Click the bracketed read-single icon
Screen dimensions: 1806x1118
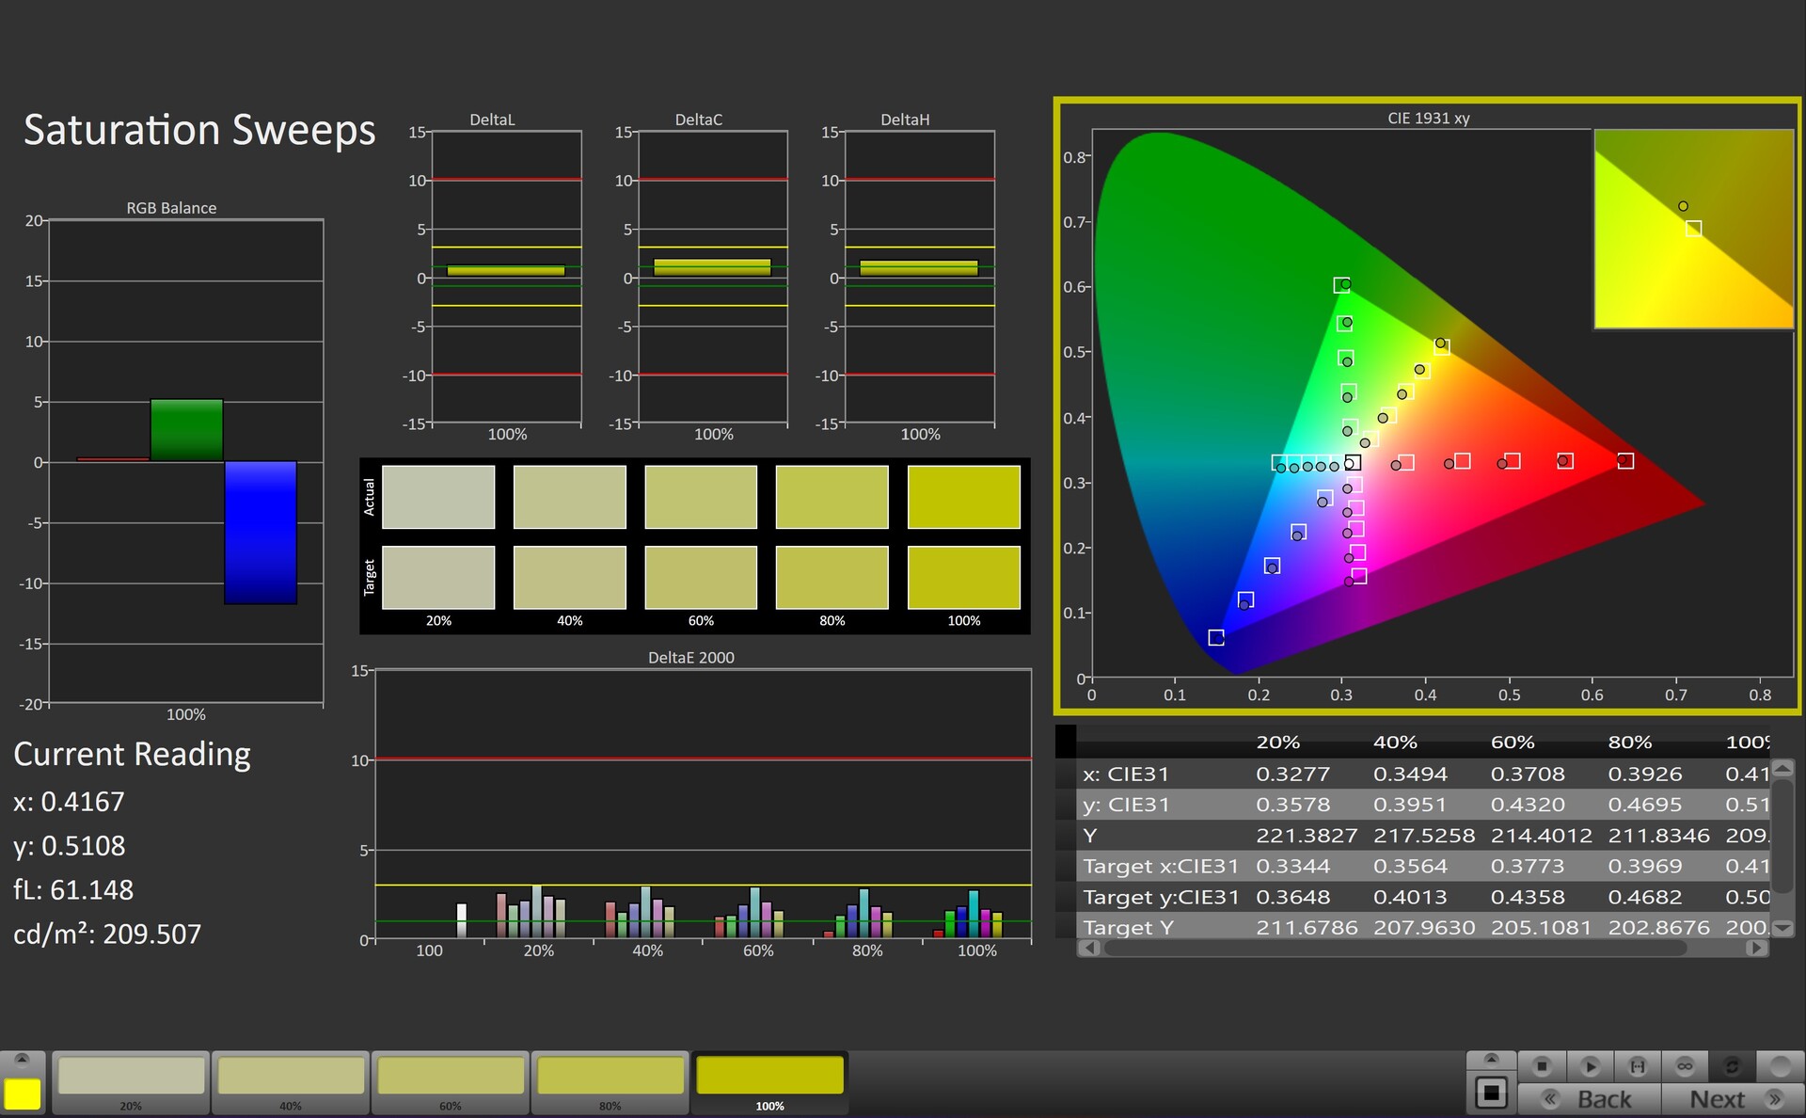click(1638, 1066)
